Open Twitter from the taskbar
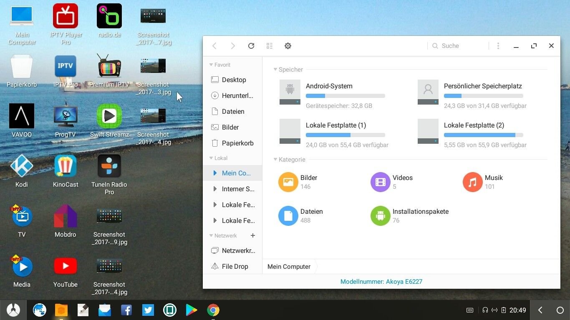The width and height of the screenshot is (570, 320). click(x=148, y=310)
